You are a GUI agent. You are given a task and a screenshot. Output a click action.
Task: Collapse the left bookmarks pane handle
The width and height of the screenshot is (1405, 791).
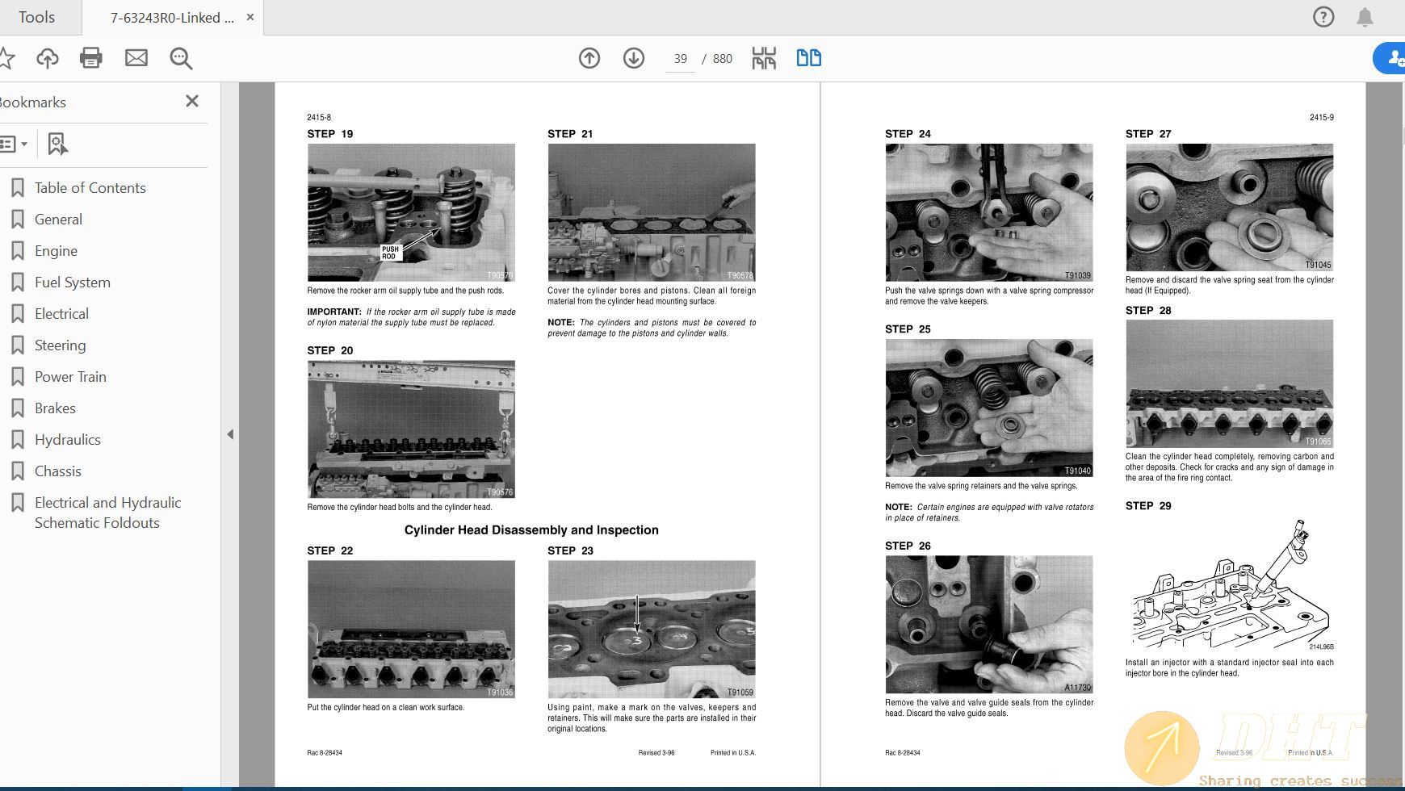click(230, 434)
